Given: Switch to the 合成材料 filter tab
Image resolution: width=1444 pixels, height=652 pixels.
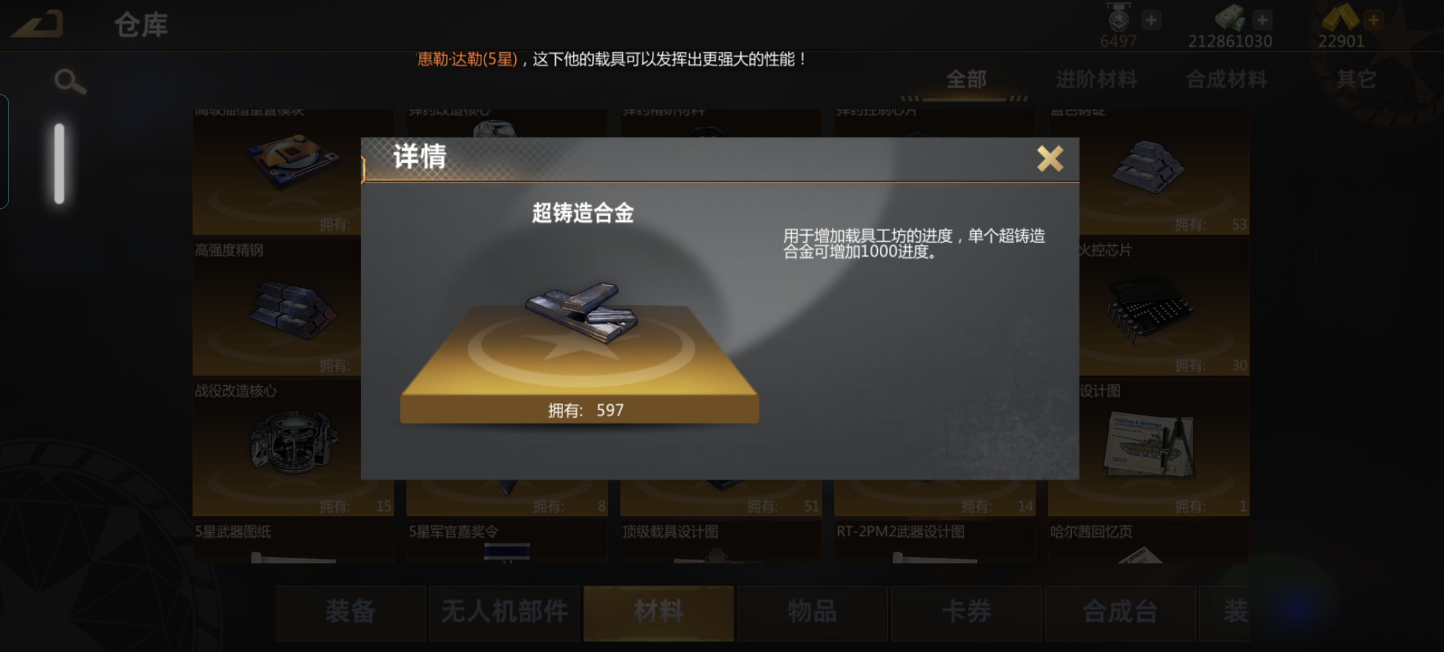Looking at the screenshot, I should [x=1226, y=79].
